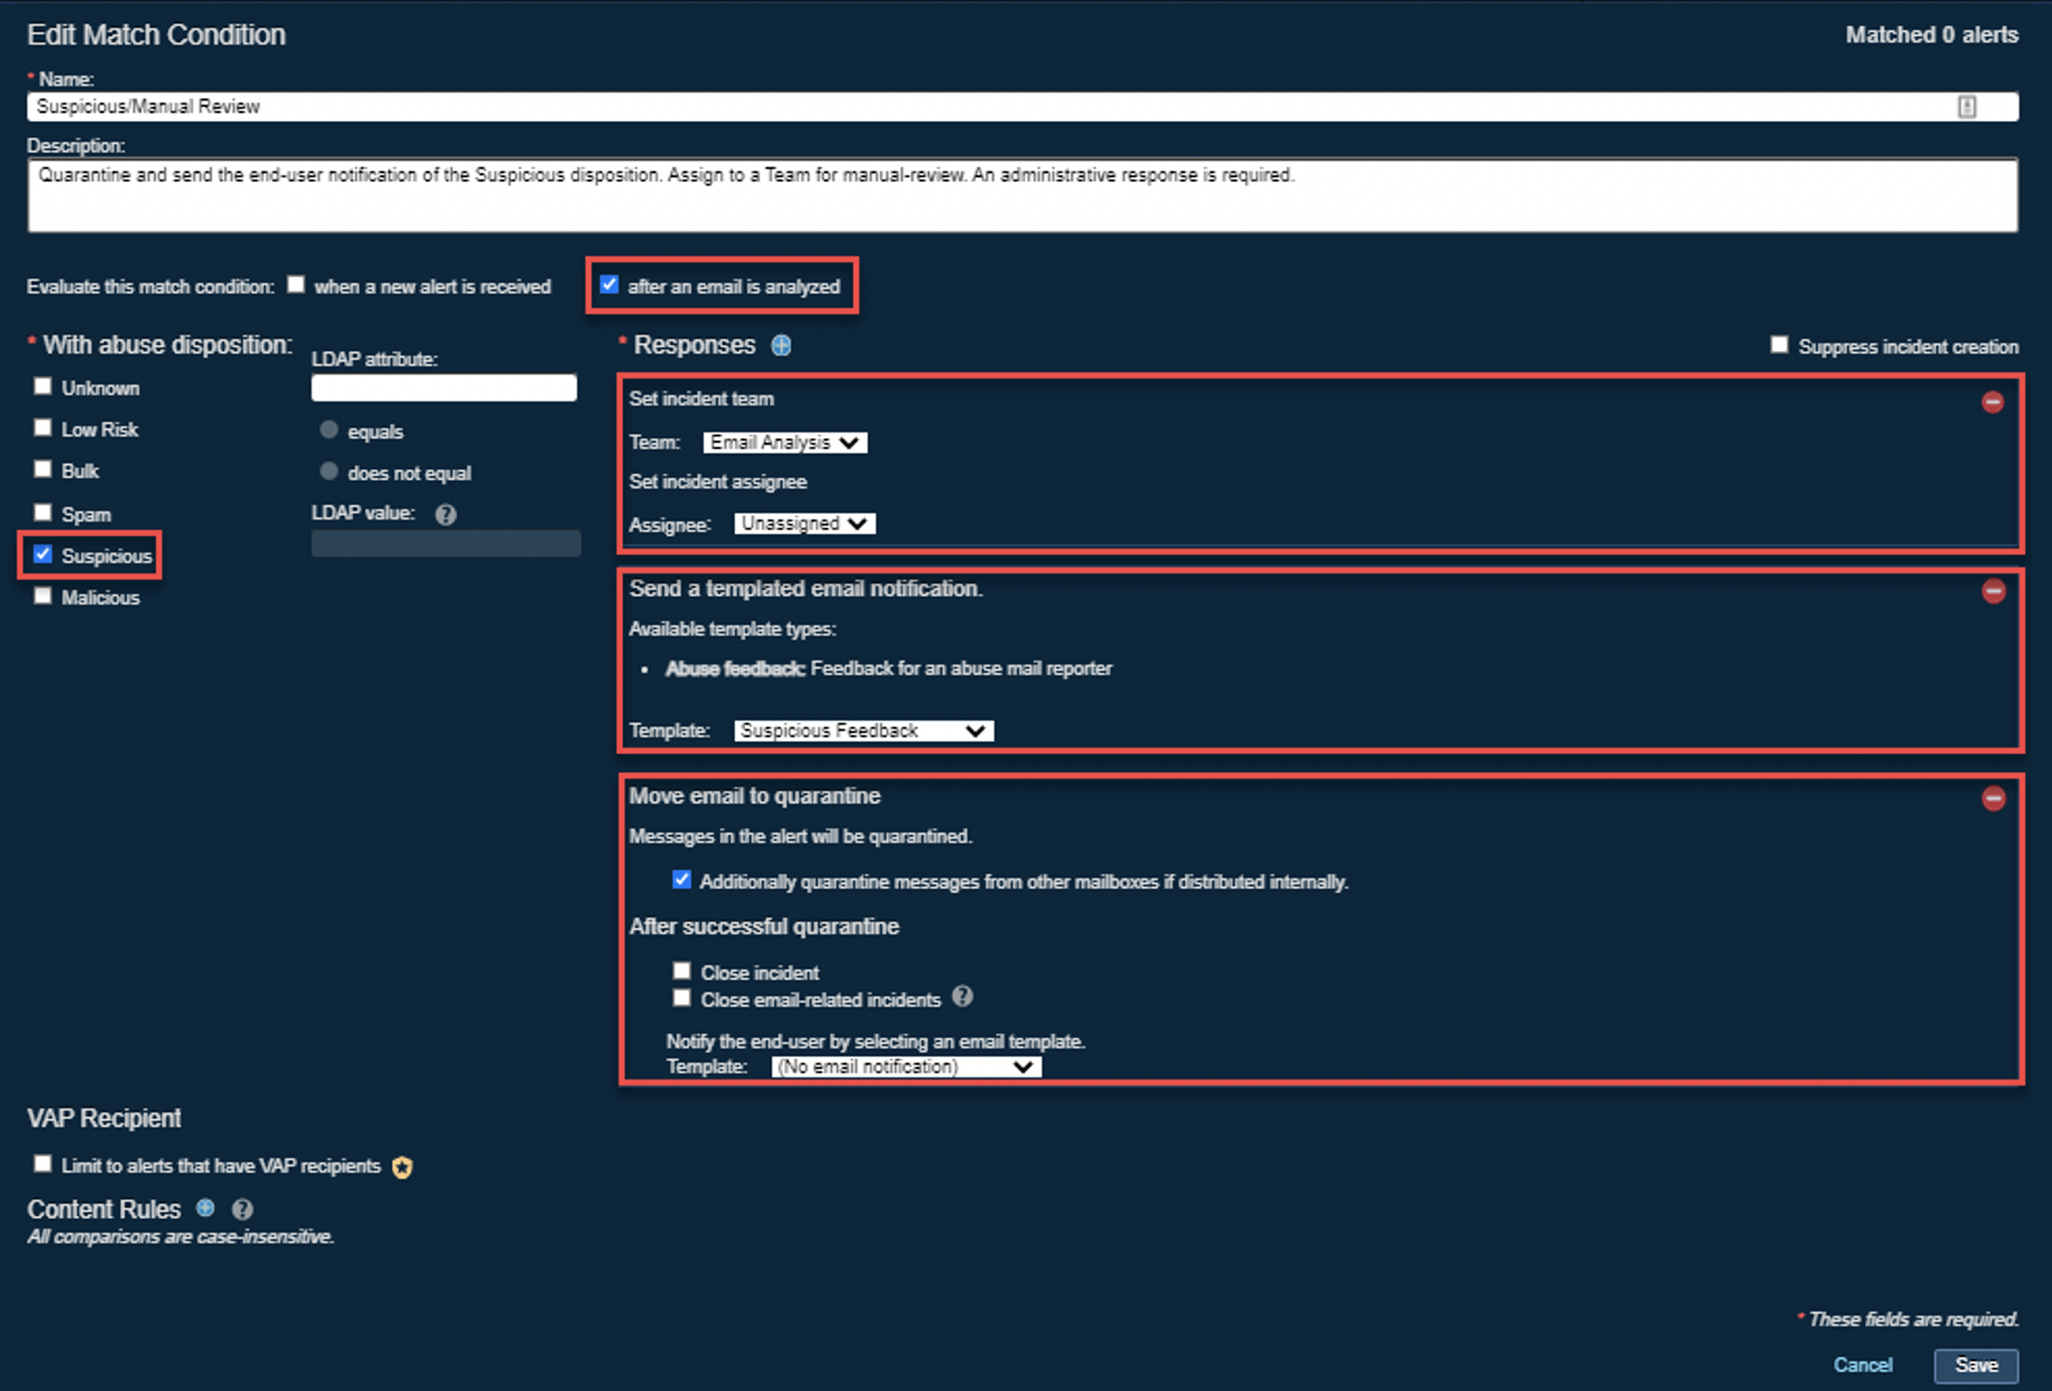This screenshot has height=1391, width=2052.
Task: Click the Cancel link
Action: [1862, 1365]
